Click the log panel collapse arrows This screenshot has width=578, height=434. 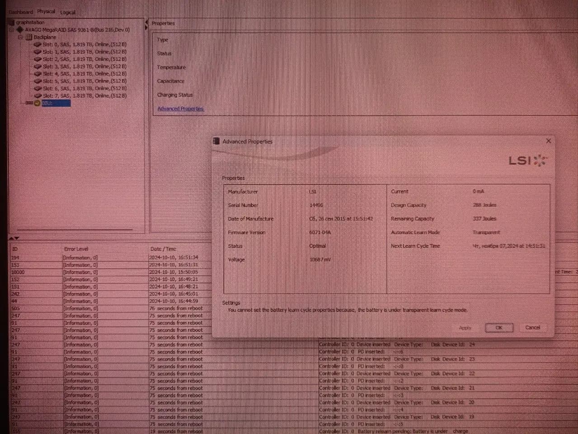pyautogui.click(x=14, y=238)
